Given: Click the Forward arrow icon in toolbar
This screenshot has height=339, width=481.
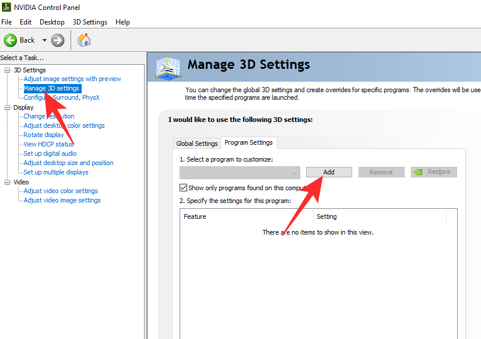Looking at the screenshot, I should click(x=58, y=40).
